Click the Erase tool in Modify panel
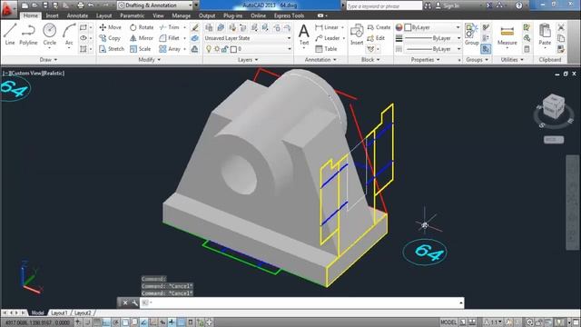The image size is (581, 327). click(x=195, y=27)
